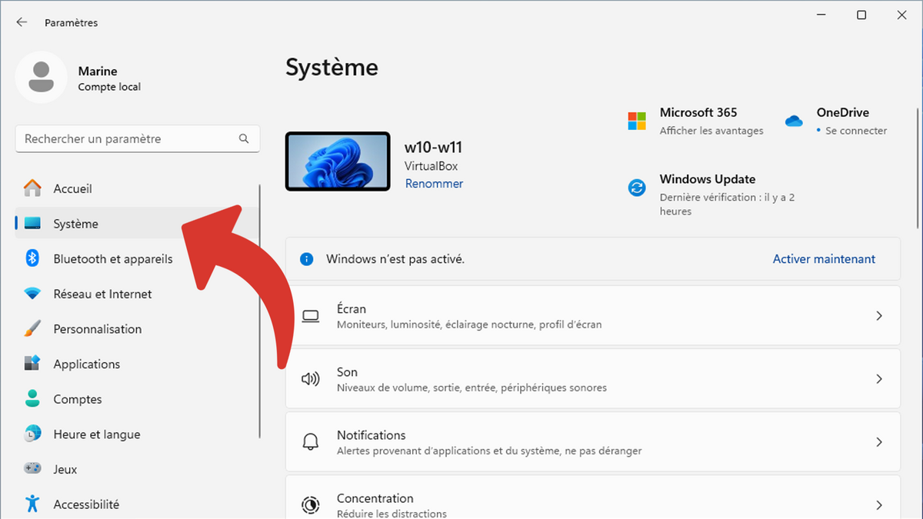Click the w10-w11 device name

click(x=433, y=148)
